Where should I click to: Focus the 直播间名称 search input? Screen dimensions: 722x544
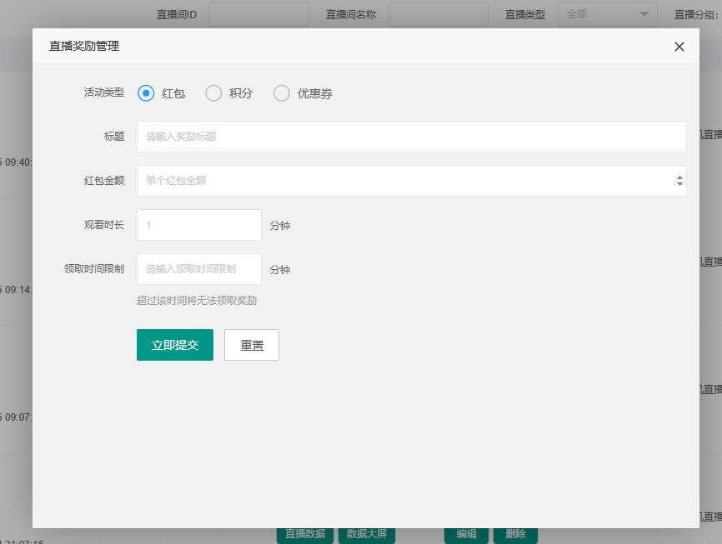[x=438, y=14]
